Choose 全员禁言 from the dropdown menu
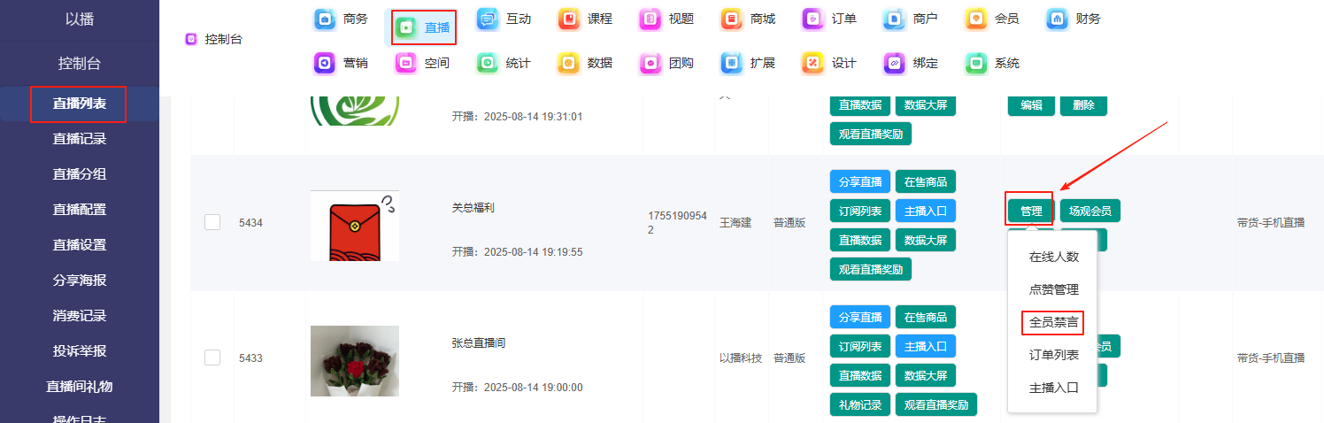This screenshot has width=1324, height=423. click(x=1053, y=323)
